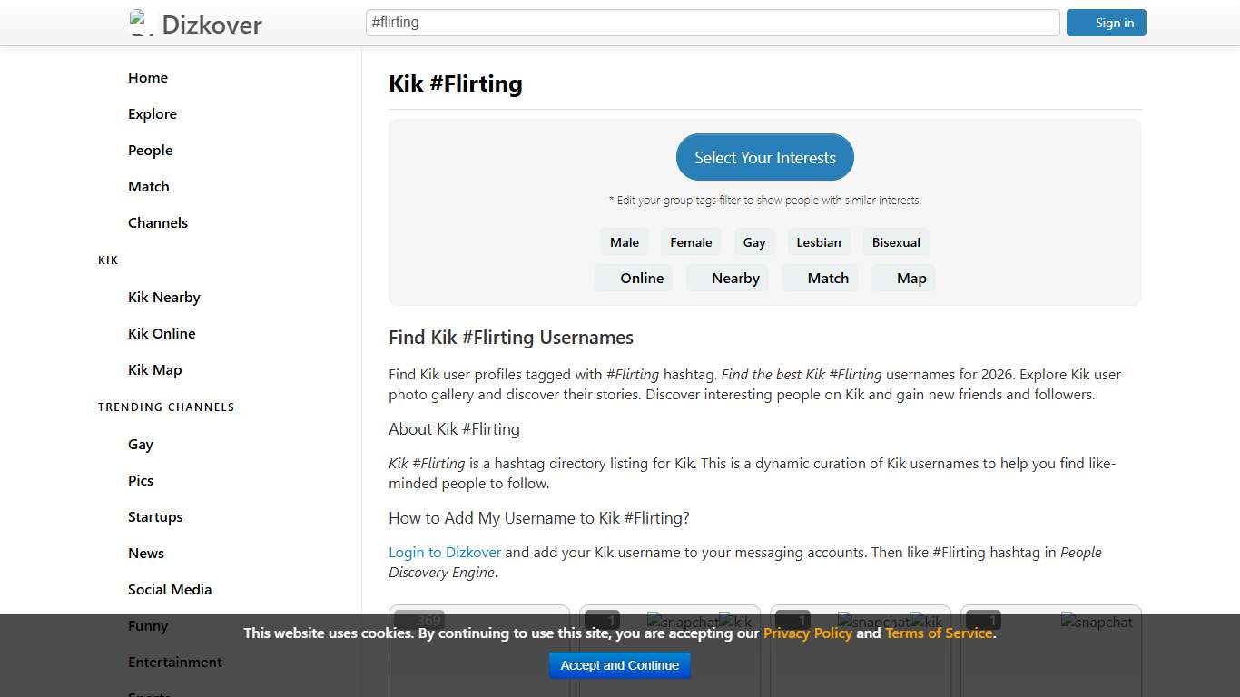The image size is (1240, 697).
Task: Toggle the Male gender filter
Action: click(x=624, y=241)
